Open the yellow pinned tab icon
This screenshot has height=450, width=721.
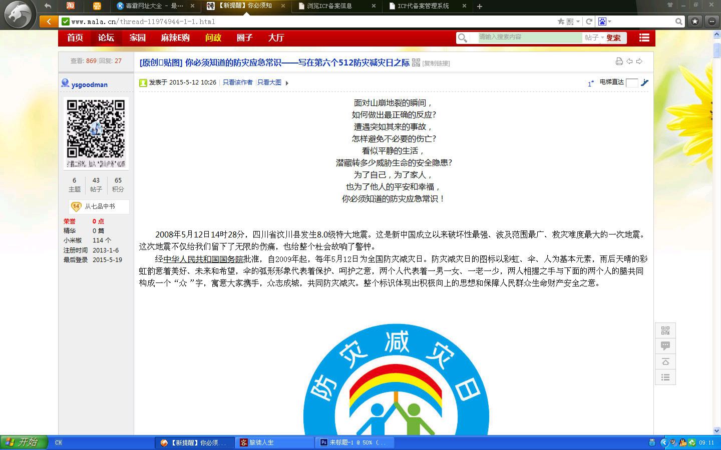tap(97, 6)
